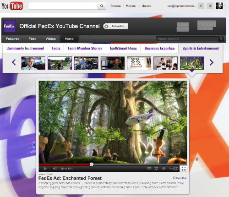Image resolution: width=229 pixels, height=197 pixels.
Task: Click the video description text
Action: pos(111,185)
